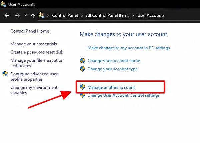This screenshot has width=200, height=143.
Task: Go up one level with Up arrow
Action: tap(33, 15)
